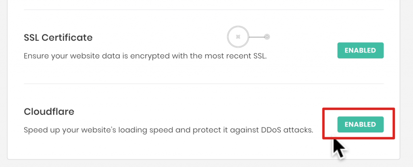Click the Cloudflare heading
This screenshot has width=413, height=167.
pos(49,112)
